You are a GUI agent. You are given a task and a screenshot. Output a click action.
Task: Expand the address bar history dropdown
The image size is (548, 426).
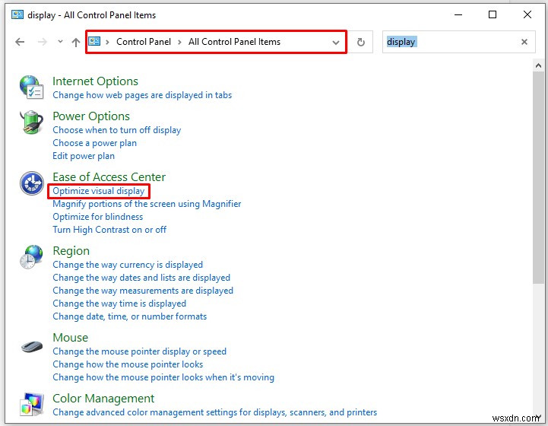[x=336, y=43]
